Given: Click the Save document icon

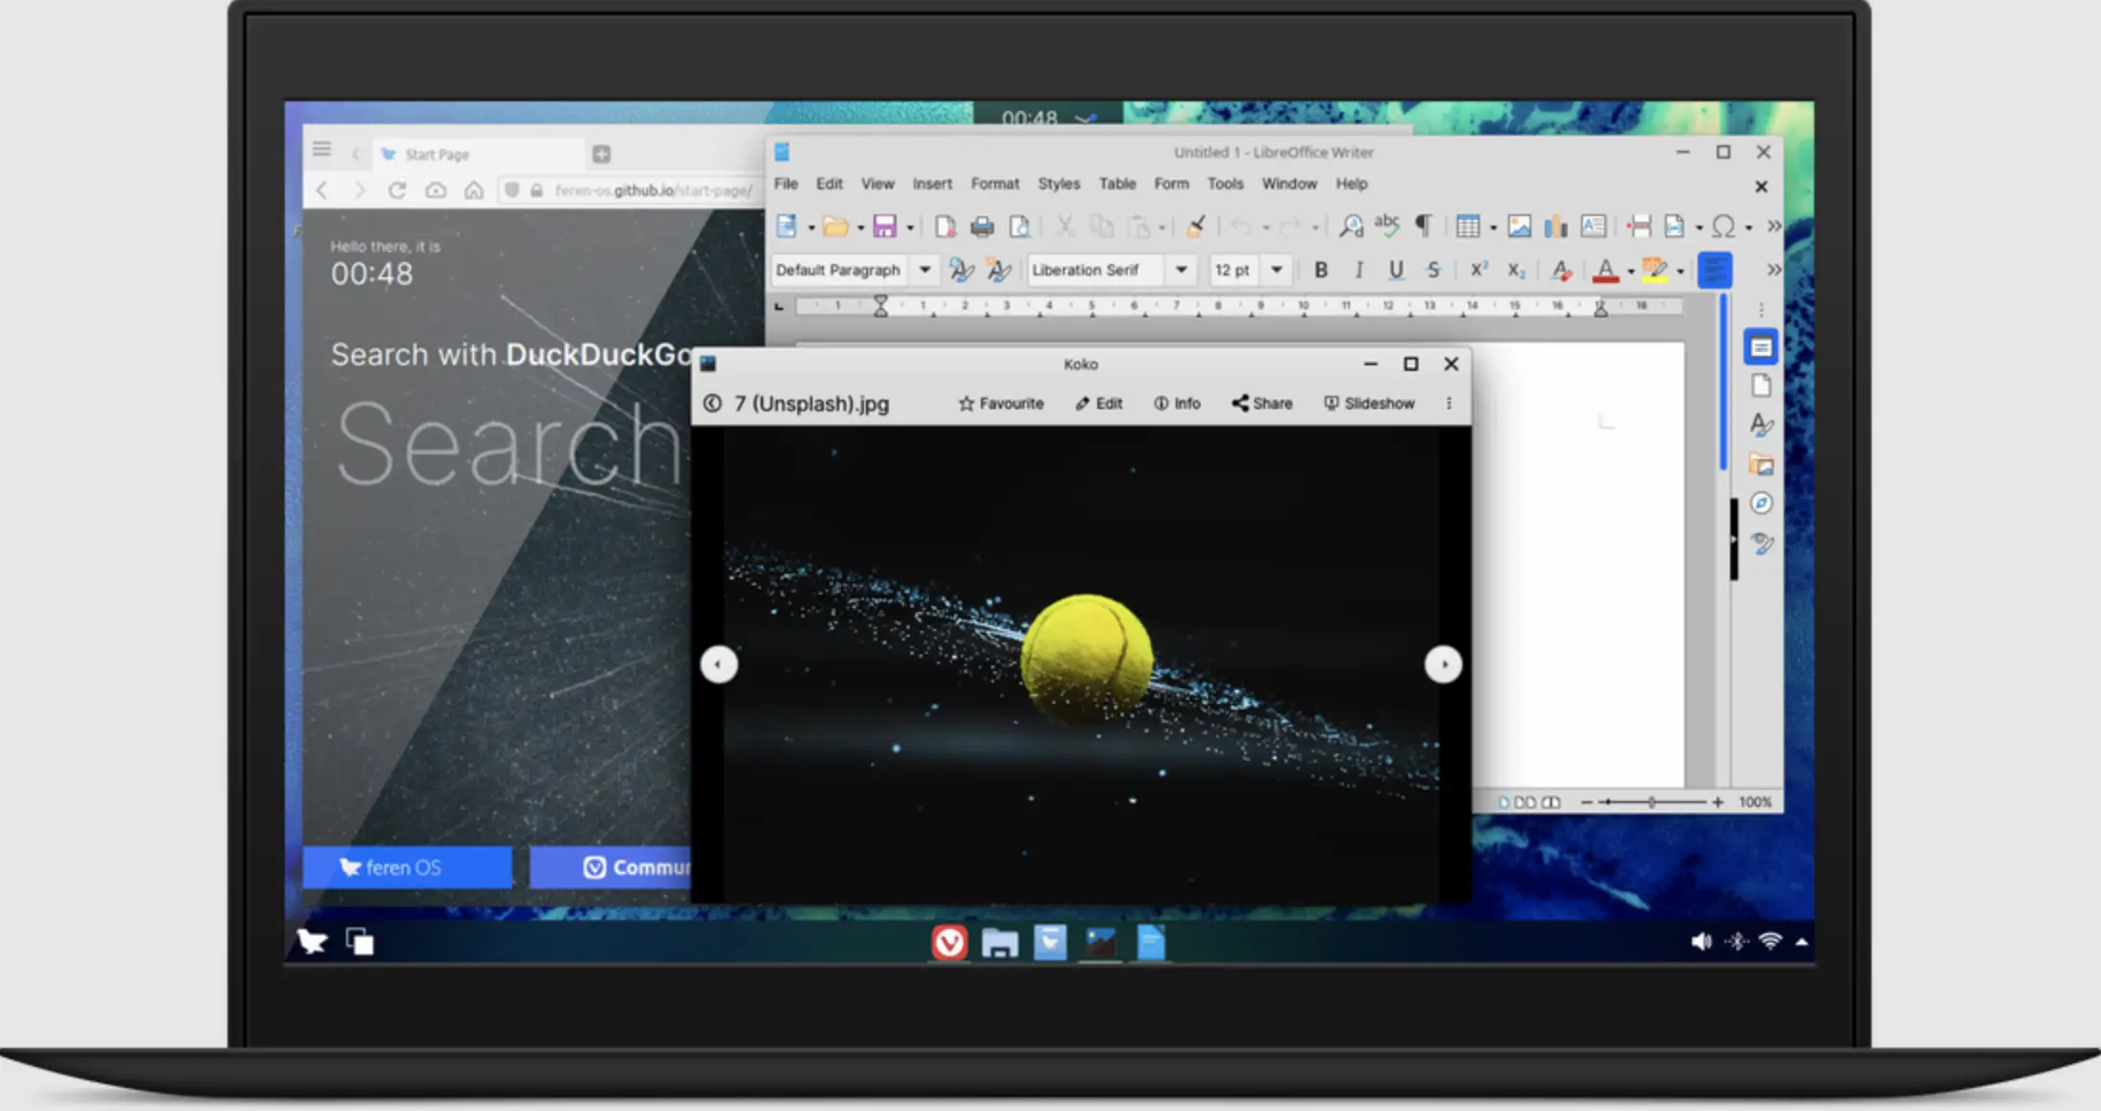Looking at the screenshot, I should click(884, 227).
